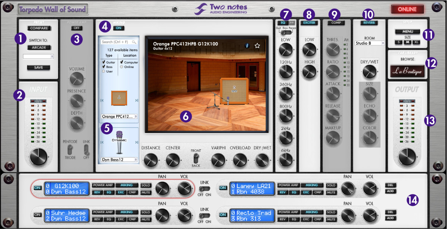Select the Online location radio button
Screen dimensions: 447x229
click(x=121, y=67)
